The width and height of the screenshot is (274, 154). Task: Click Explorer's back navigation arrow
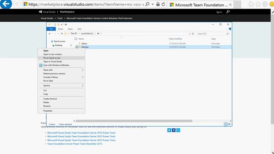click(x=50, y=34)
